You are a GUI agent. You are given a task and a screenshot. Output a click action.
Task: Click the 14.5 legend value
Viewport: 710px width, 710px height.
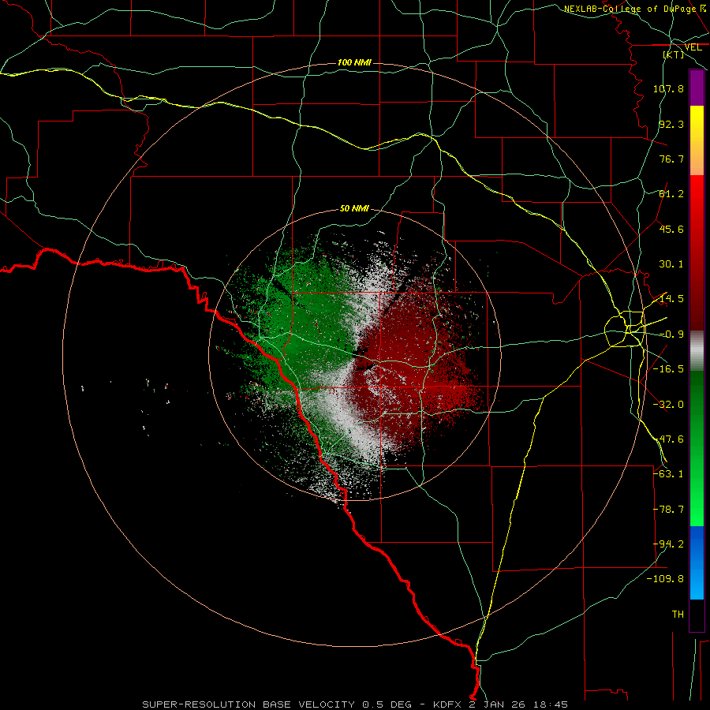coord(671,299)
